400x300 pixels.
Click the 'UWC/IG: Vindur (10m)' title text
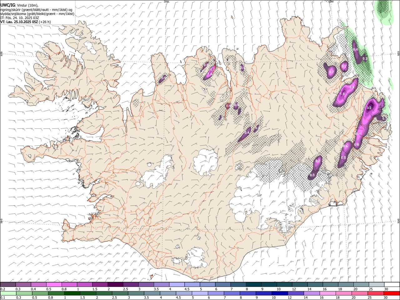pos(20,5)
